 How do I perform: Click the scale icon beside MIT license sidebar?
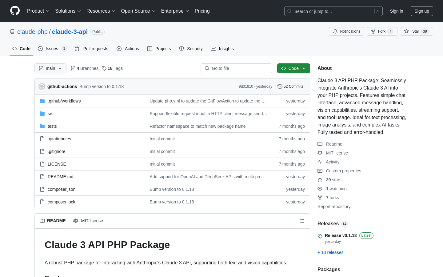point(320,153)
